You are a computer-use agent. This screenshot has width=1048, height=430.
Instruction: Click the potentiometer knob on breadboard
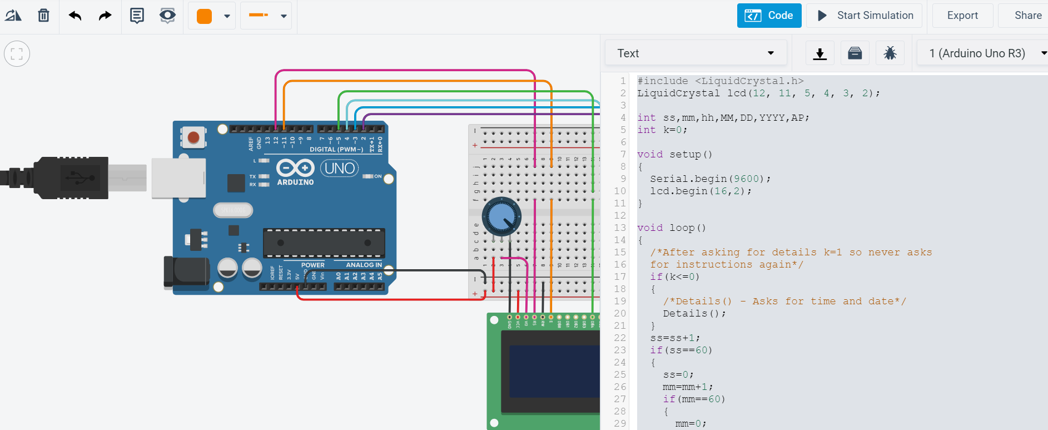click(501, 217)
